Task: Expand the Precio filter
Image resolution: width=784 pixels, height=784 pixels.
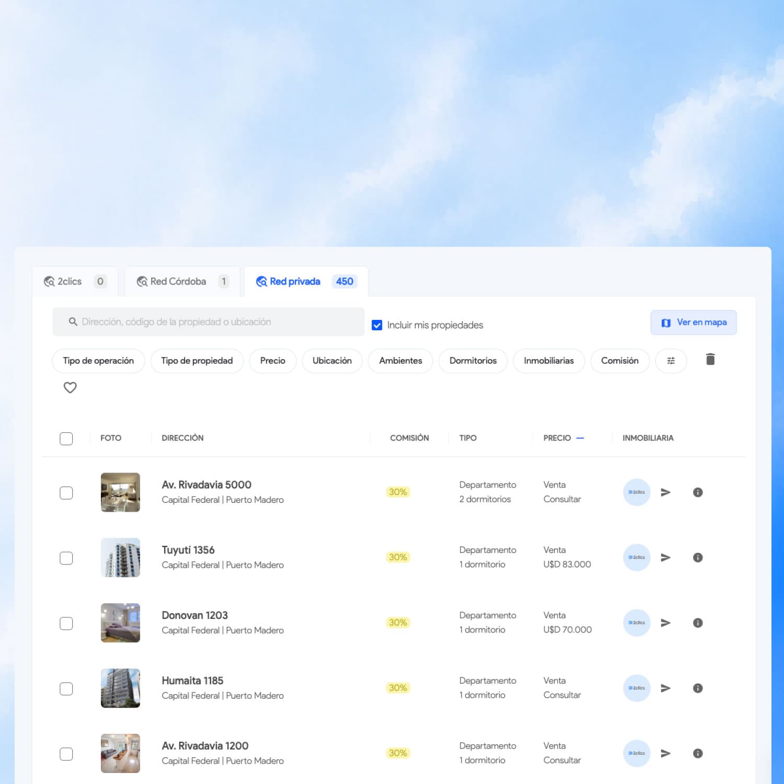Action: pos(273,361)
